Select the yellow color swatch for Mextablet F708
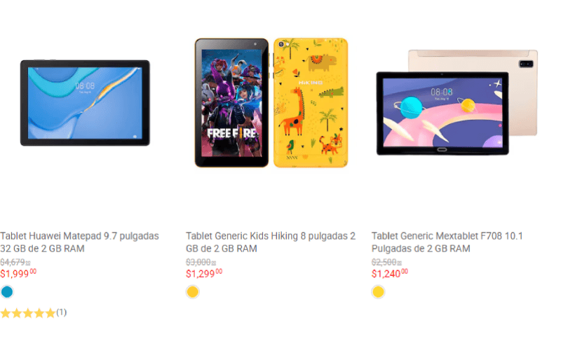The width and height of the screenshot is (561, 339). point(378,292)
